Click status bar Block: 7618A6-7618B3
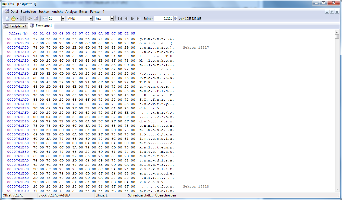This screenshot has width=342, height=200. pos(54,195)
